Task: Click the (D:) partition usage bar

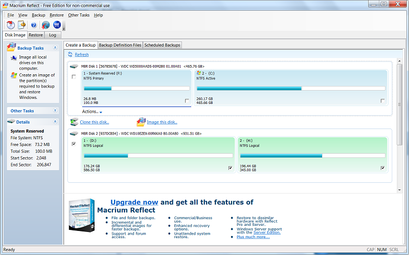Action: point(158,156)
